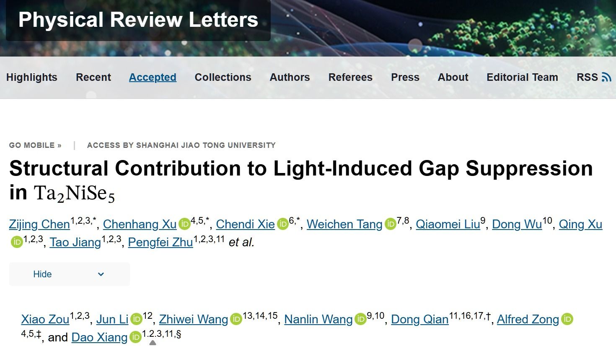Open Alfred Zong's ORCID iD icon
Viewport: 616px width, 346px height.
tap(567, 319)
